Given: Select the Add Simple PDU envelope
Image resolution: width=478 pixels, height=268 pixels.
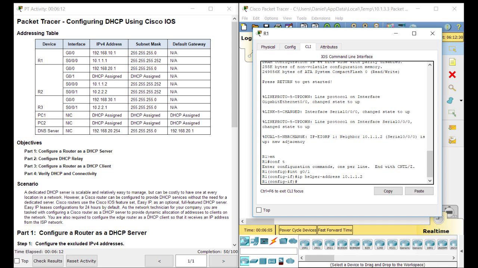Looking at the screenshot, I should tap(452, 127).
